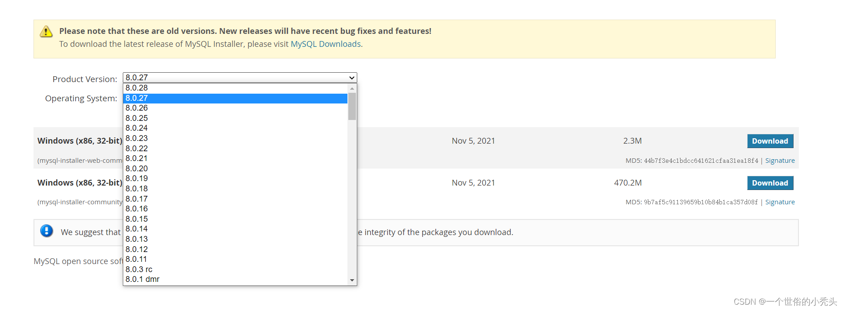Select version 8.0.24 option
This screenshot has width=844, height=310.
[x=235, y=128]
